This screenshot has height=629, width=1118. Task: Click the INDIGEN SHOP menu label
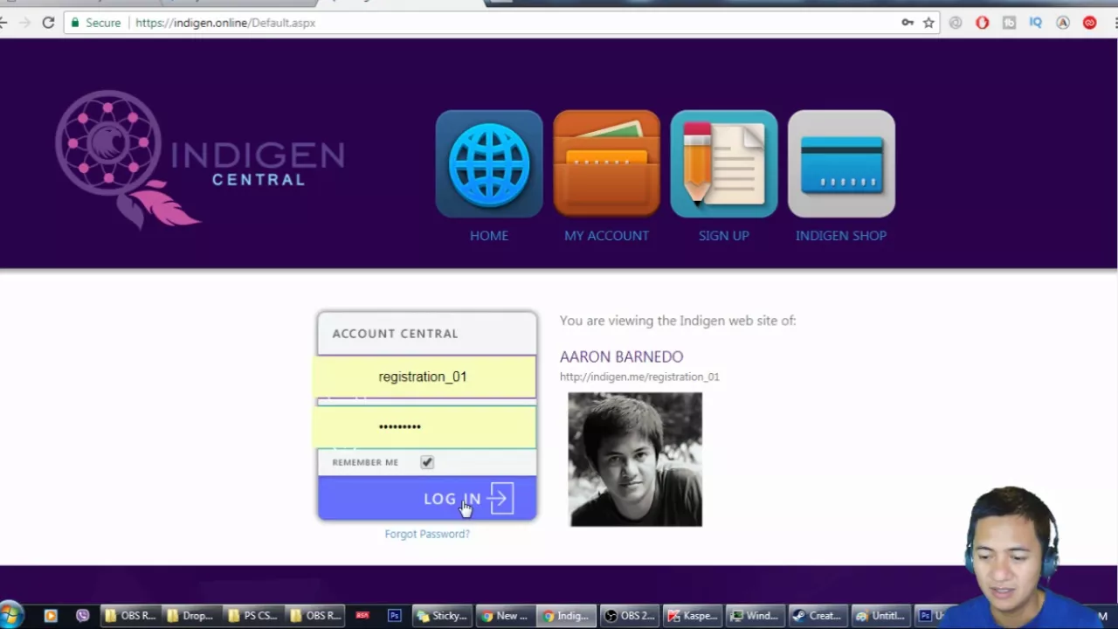[841, 236]
